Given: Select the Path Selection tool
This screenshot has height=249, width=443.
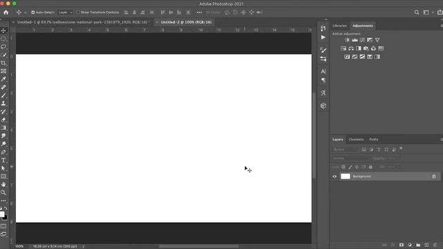Looking at the screenshot, I should 3,168.
